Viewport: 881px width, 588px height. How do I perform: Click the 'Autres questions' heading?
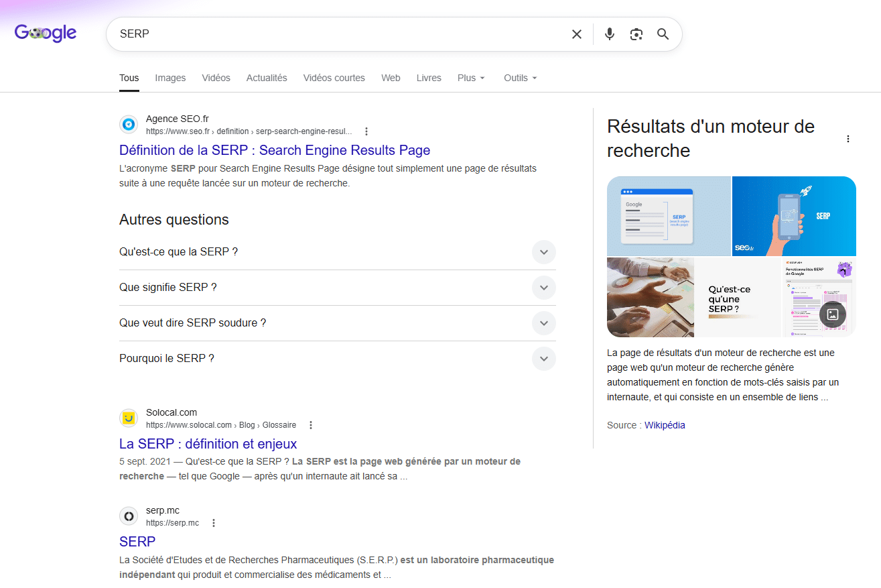point(174,220)
